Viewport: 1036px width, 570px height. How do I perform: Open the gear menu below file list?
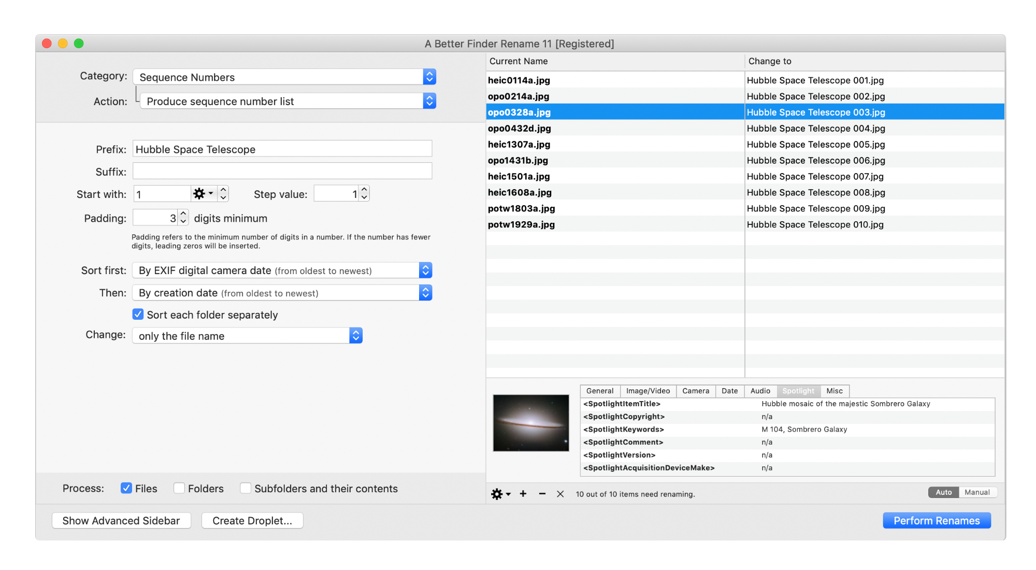(500, 494)
